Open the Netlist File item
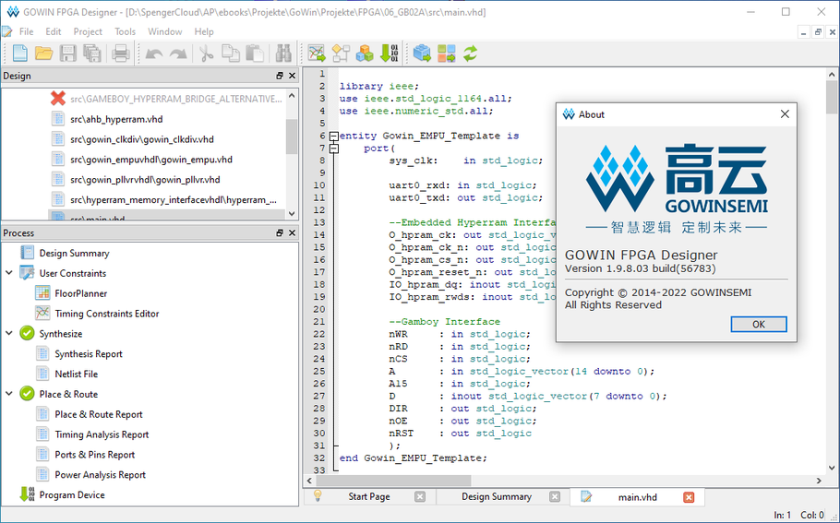This screenshot has width=840, height=523. pyautogui.click(x=76, y=374)
